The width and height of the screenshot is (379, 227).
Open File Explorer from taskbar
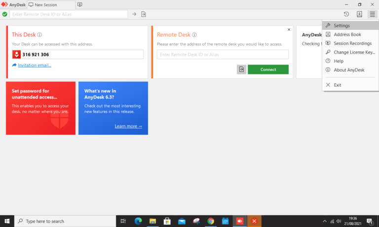[152, 221]
